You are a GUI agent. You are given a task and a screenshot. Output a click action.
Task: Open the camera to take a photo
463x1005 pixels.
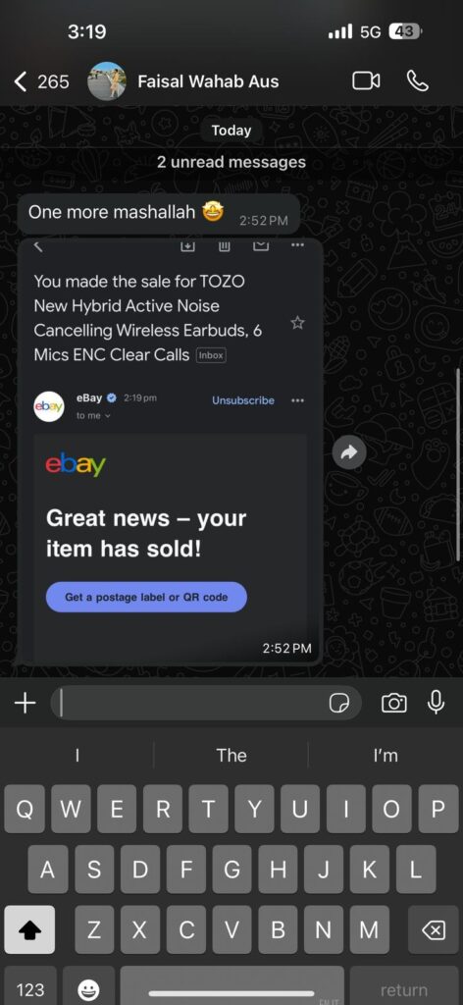coord(393,703)
